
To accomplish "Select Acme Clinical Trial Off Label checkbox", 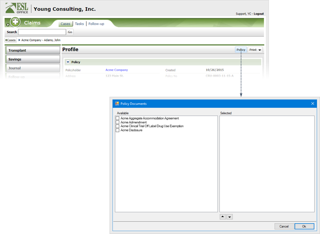I will tap(118, 126).
